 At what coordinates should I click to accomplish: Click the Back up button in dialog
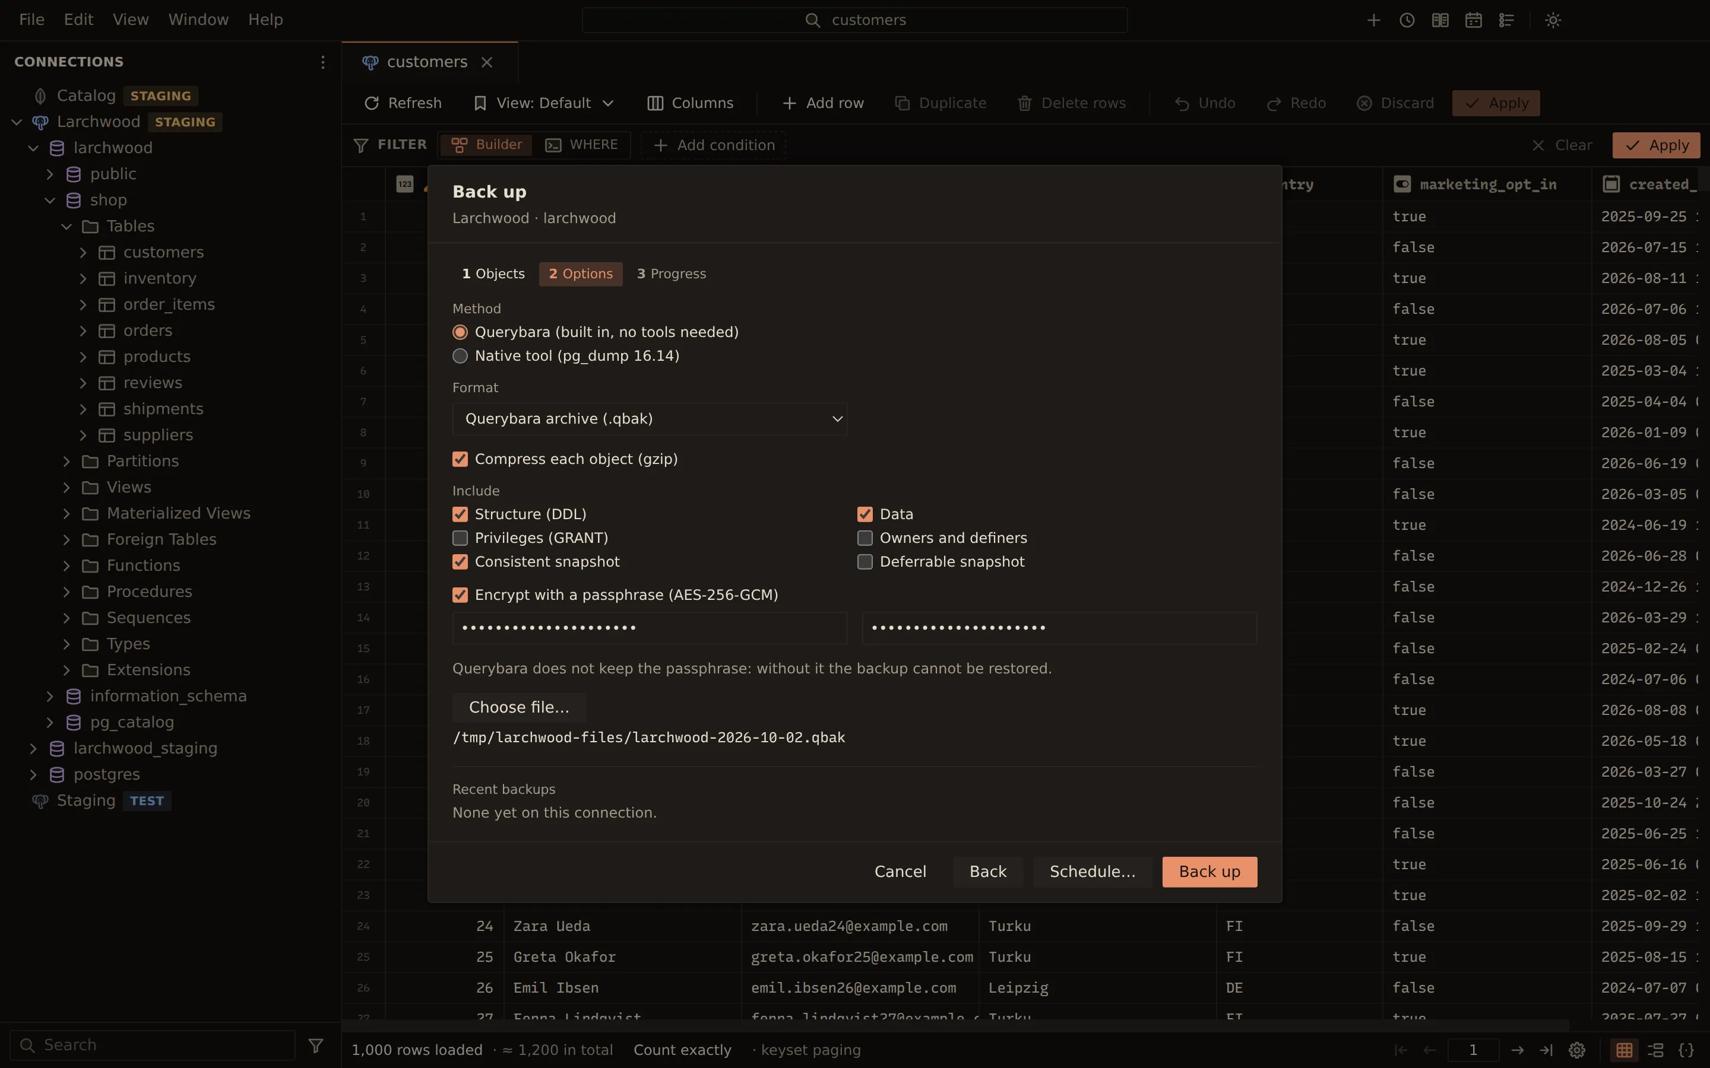click(1209, 872)
